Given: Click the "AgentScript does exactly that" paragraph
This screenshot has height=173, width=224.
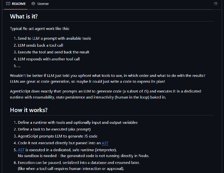Looking at the screenshot, I should point(106,94).
